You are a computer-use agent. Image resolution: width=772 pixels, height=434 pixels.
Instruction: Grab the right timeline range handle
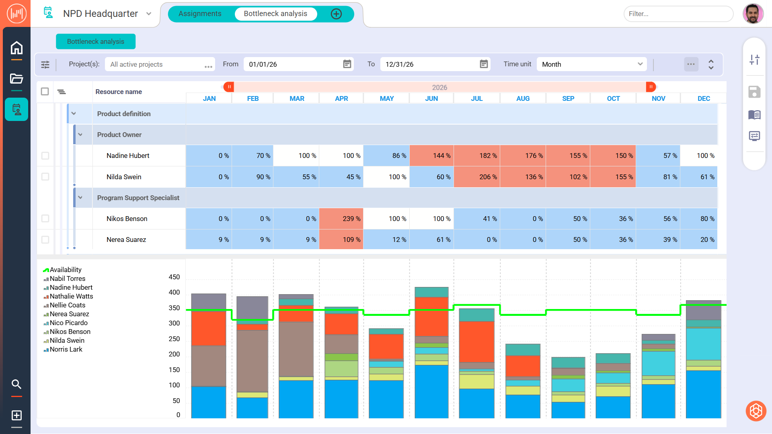coord(651,87)
